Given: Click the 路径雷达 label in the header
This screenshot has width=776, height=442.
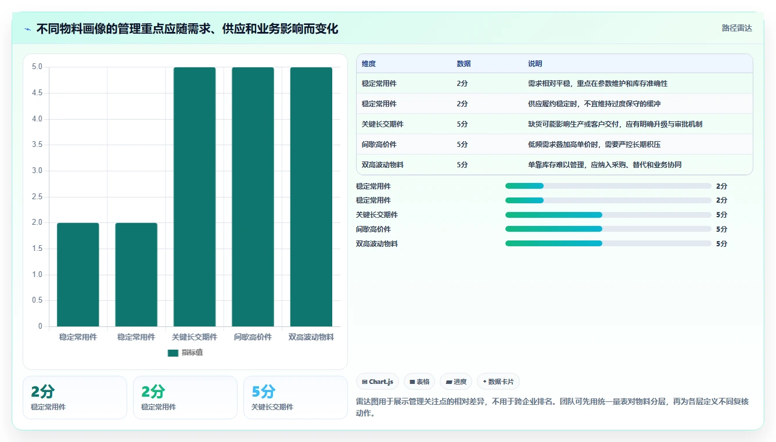Looking at the screenshot, I should point(737,28).
